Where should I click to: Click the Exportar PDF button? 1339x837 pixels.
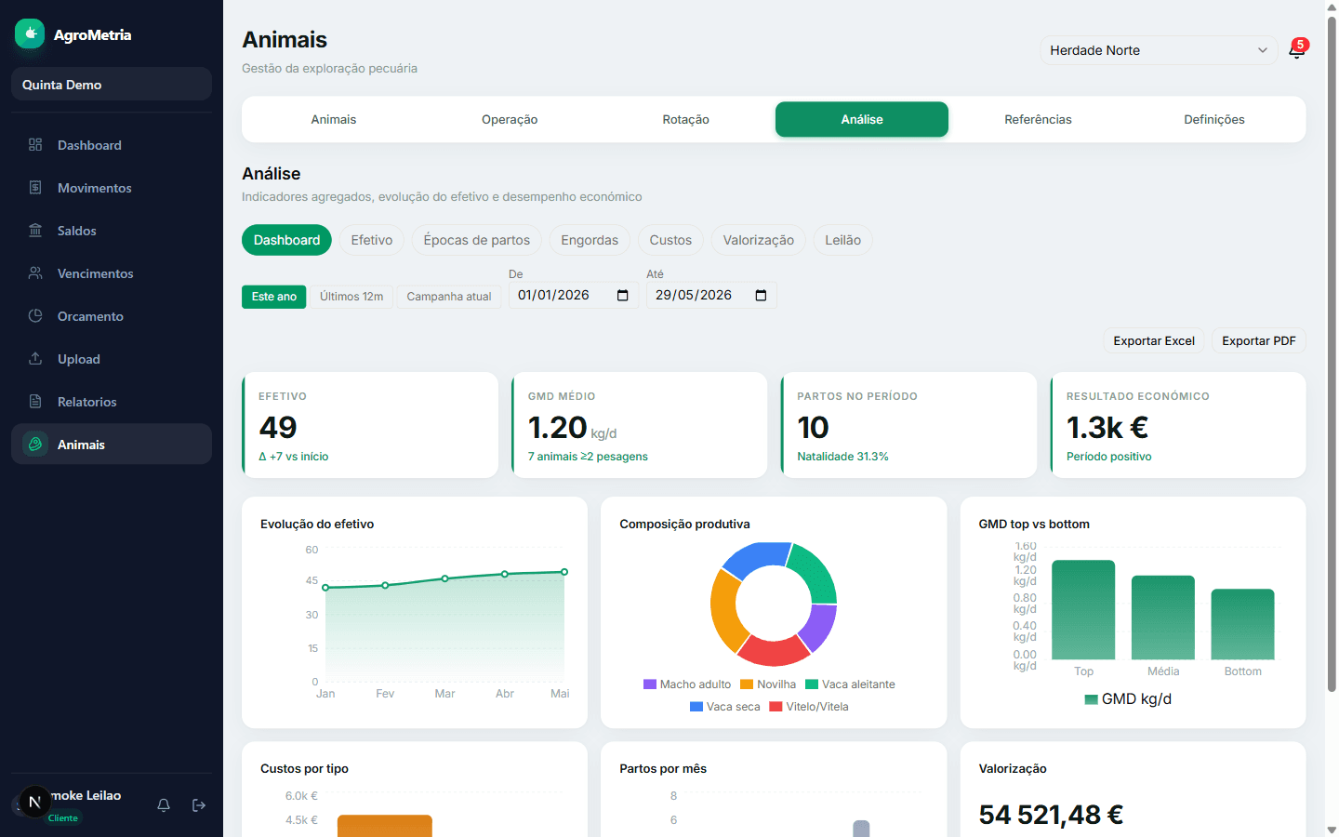pos(1259,340)
